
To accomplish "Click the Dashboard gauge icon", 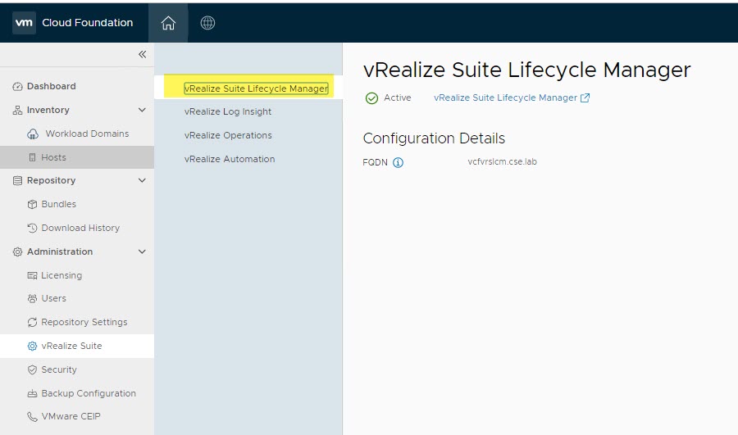I will pyautogui.click(x=18, y=86).
